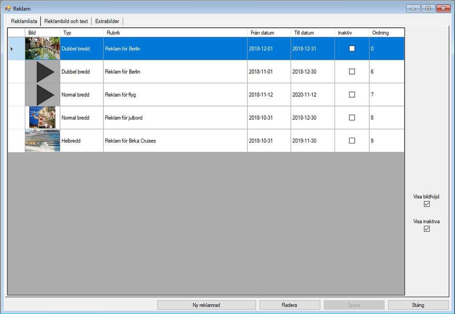Click the Ny reklamrad button
The height and width of the screenshot is (314, 455).
206,305
